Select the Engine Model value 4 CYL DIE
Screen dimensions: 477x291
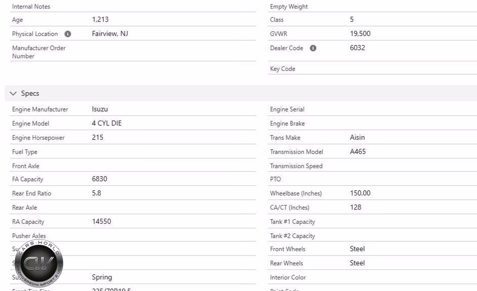107,123
